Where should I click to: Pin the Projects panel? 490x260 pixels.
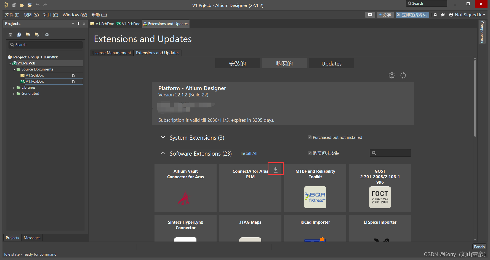pyautogui.click(x=79, y=24)
